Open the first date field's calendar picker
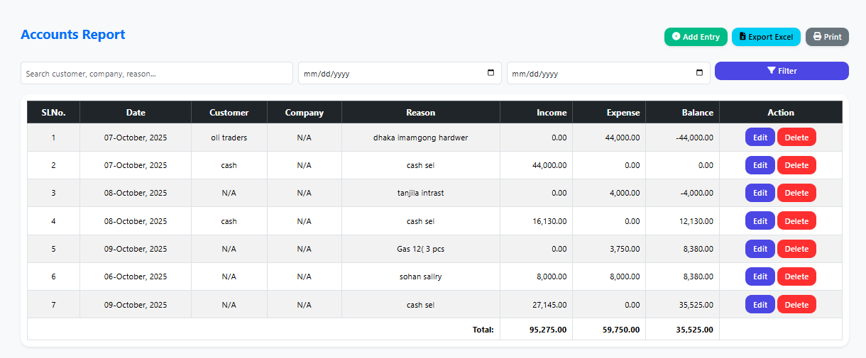The height and width of the screenshot is (358, 866). pos(490,73)
